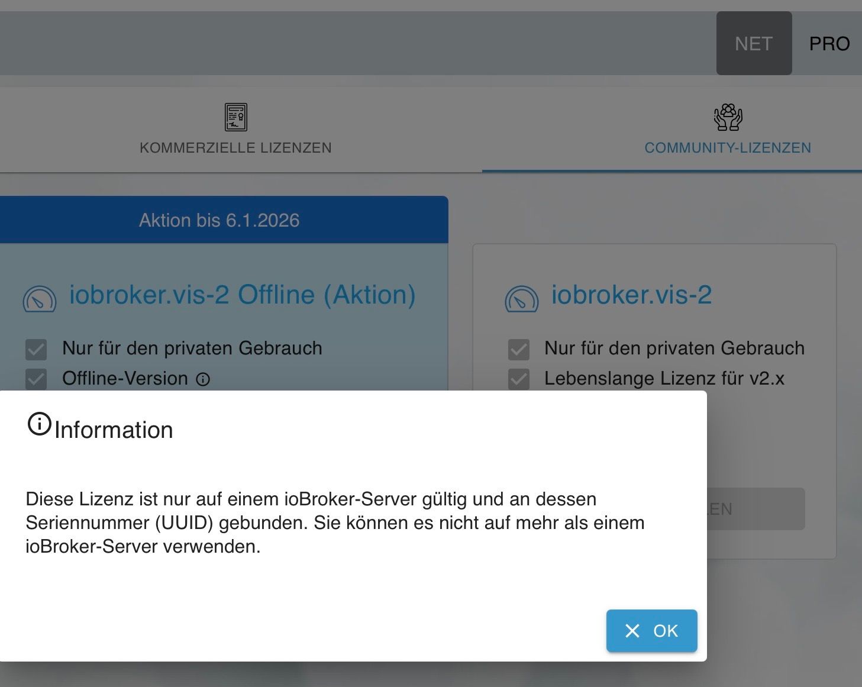
Task: Open the plain iobroker.vis-2 license title
Action: click(x=631, y=295)
